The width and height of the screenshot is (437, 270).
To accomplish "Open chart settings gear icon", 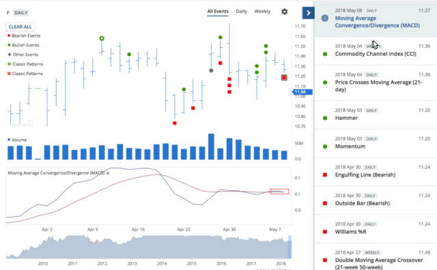I will click(284, 12).
